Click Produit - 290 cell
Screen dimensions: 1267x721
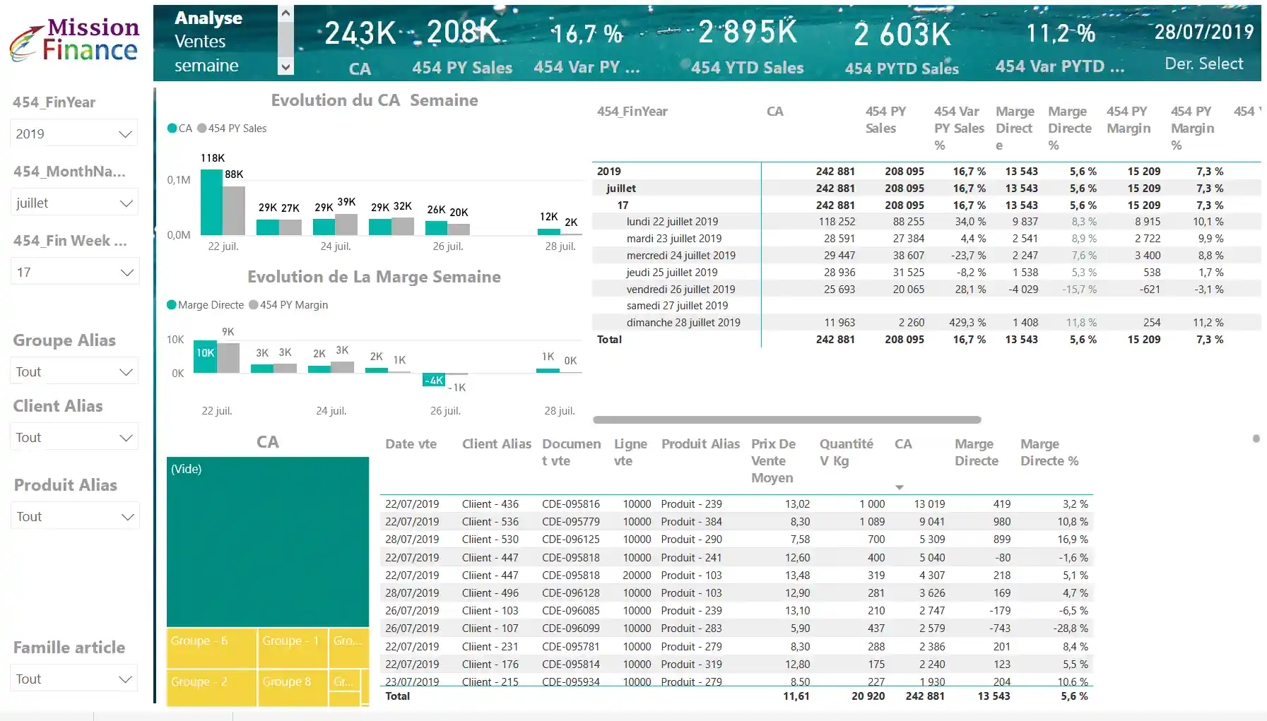coord(691,540)
